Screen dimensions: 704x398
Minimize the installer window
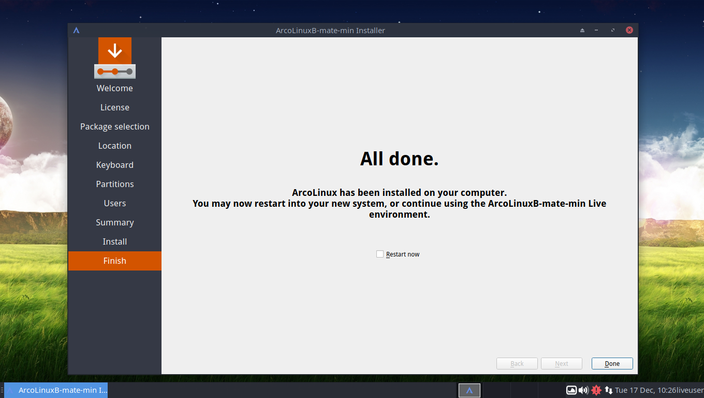click(597, 30)
